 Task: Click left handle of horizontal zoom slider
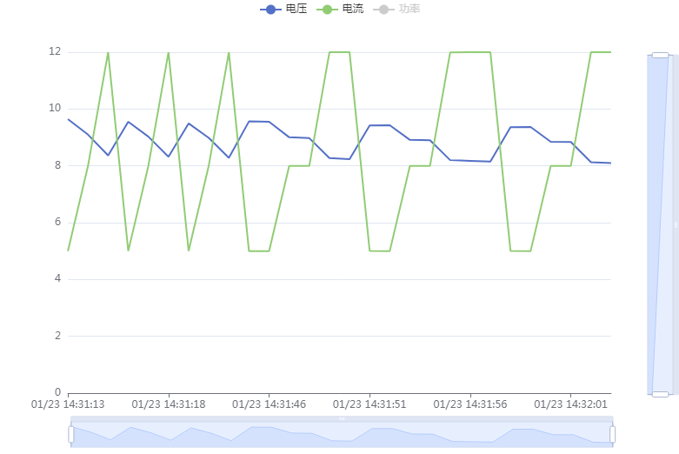[71, 434]
